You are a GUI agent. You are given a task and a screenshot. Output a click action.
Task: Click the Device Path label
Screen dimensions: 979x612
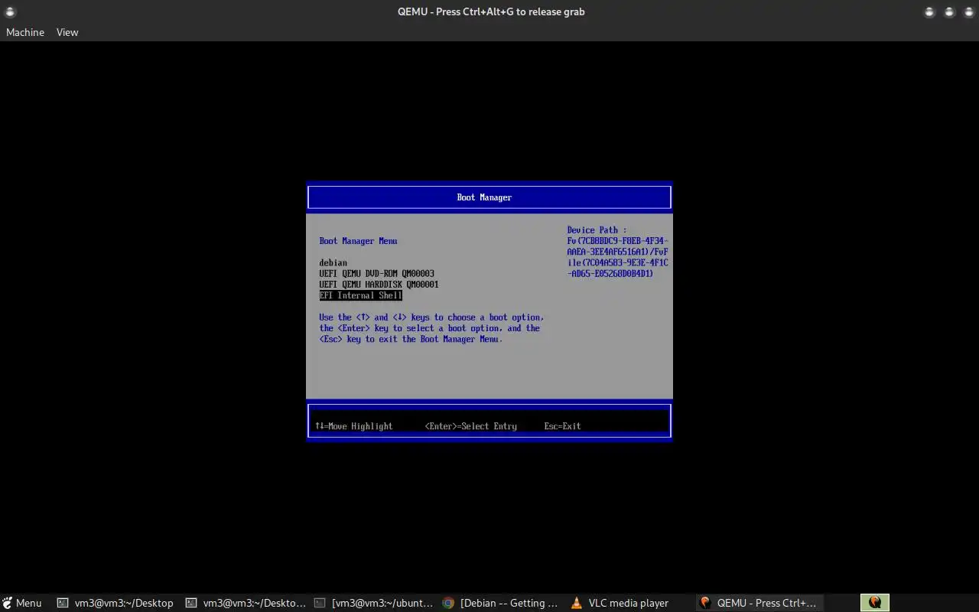(x=597, y=229)
